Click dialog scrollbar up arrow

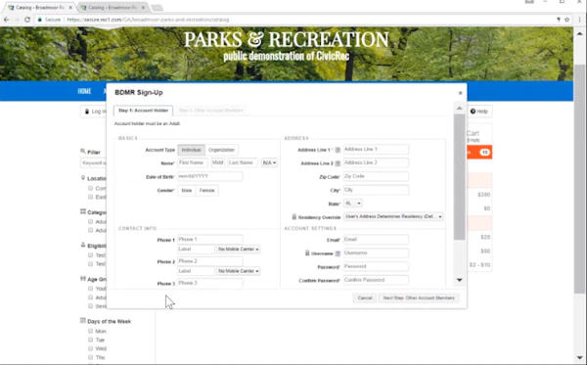(460, 109)
